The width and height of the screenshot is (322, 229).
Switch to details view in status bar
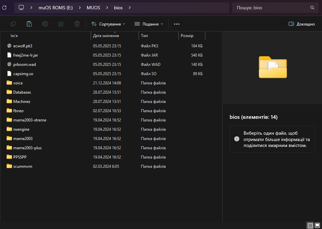pos(310,225)
